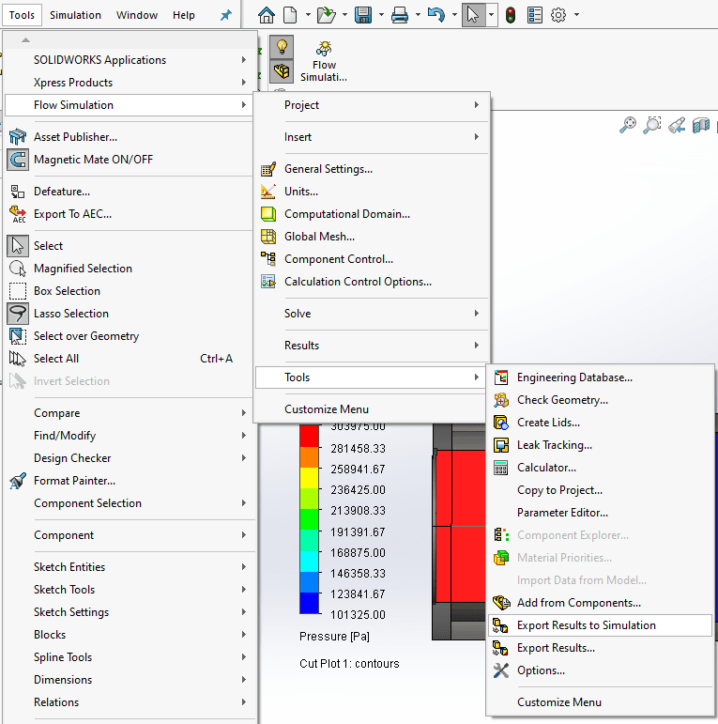
Task: Click the Section View icon
Action: point(701,125)
